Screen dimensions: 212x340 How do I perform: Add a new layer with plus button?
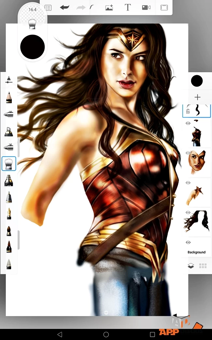(197, 97)
